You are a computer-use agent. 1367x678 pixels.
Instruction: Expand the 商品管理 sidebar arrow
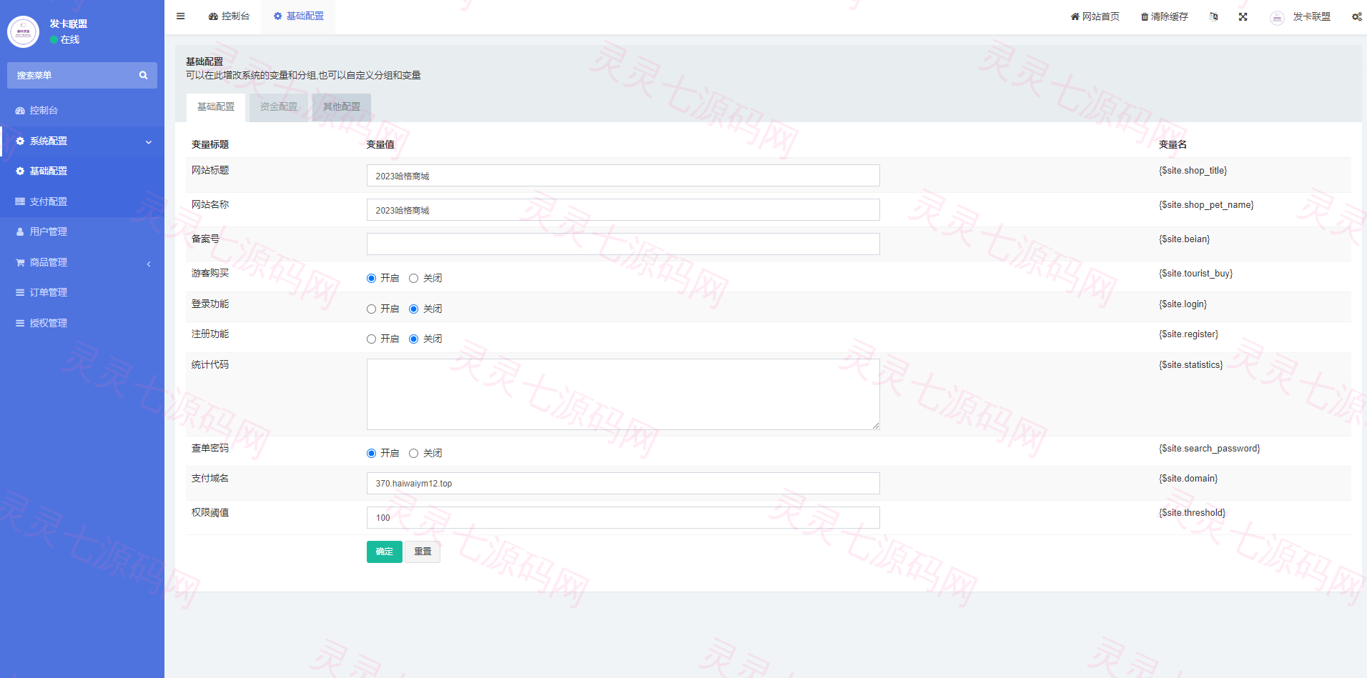point(149,263)
